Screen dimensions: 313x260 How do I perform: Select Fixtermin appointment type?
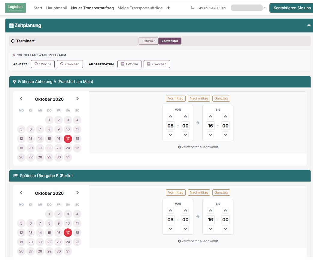click(x=148, y=41)
